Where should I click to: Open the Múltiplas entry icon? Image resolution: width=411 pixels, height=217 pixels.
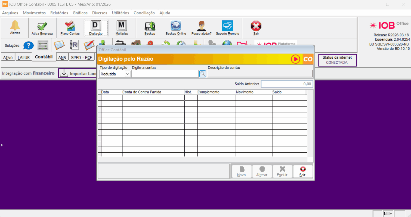[121, 26]
